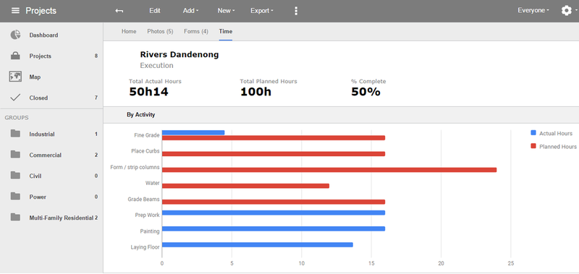This screenshot has width=579, height=274.
Task: Click the Fine Grade blue actual bar
Action: (x=193, y=132)
